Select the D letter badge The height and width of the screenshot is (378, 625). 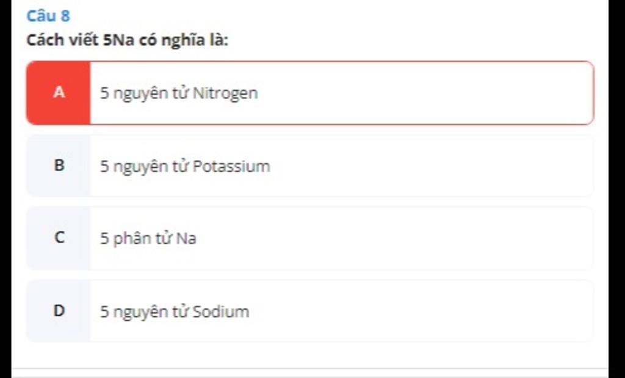pos(59,311)
